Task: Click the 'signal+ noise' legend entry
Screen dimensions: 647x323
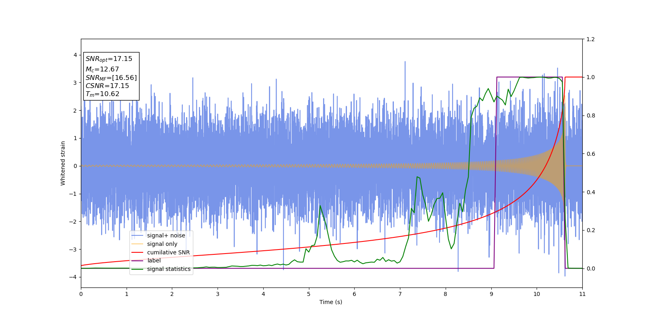Action: [x=166, y=235]
